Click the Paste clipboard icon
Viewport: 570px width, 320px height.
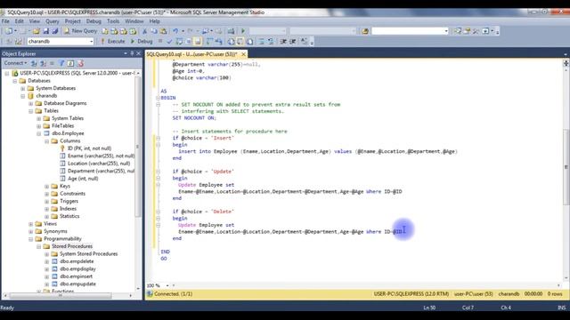point(164,31)
